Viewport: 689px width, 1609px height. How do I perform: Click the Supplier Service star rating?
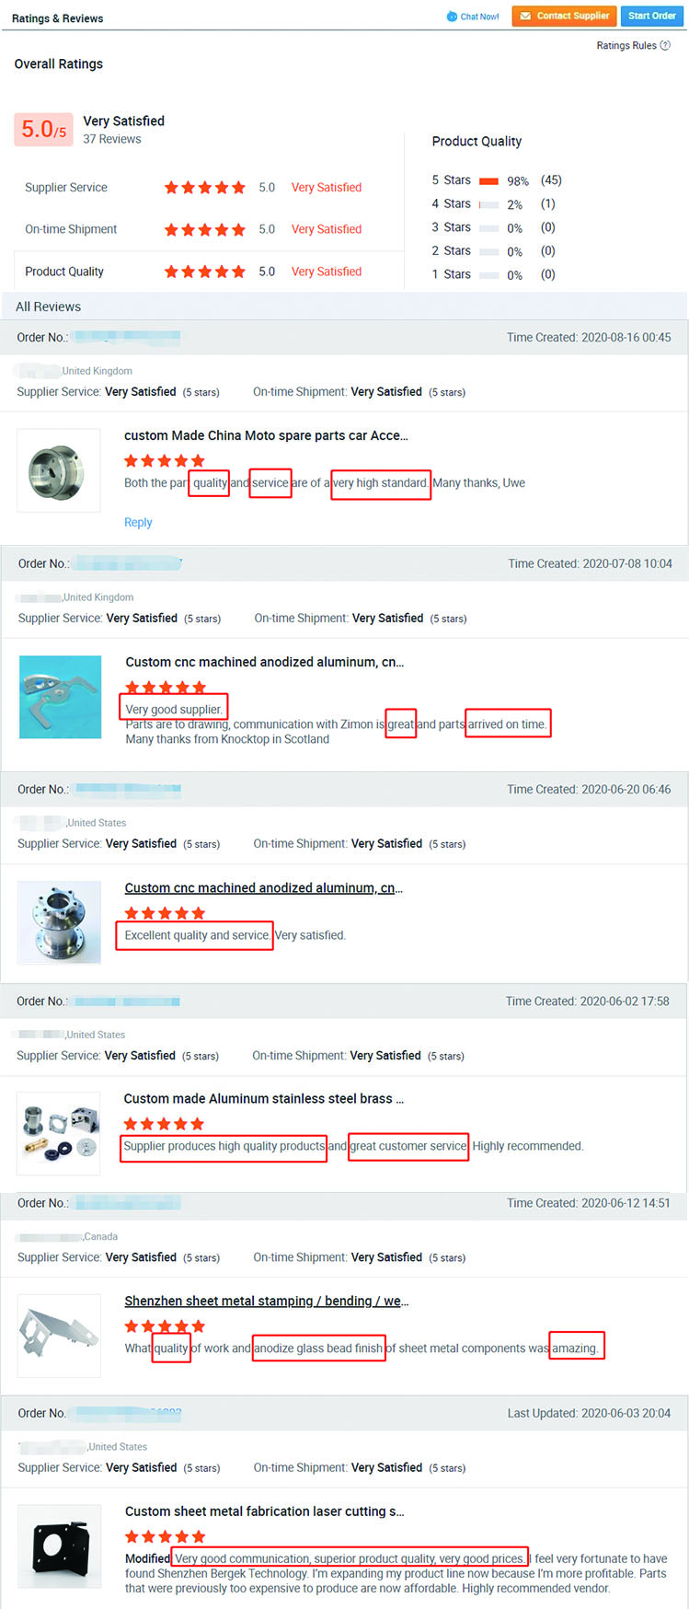click(205, 188)
